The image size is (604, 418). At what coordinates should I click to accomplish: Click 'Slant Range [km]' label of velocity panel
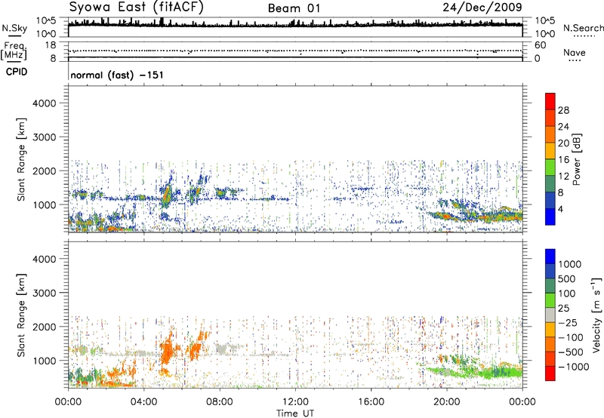(x=21, y=315)
